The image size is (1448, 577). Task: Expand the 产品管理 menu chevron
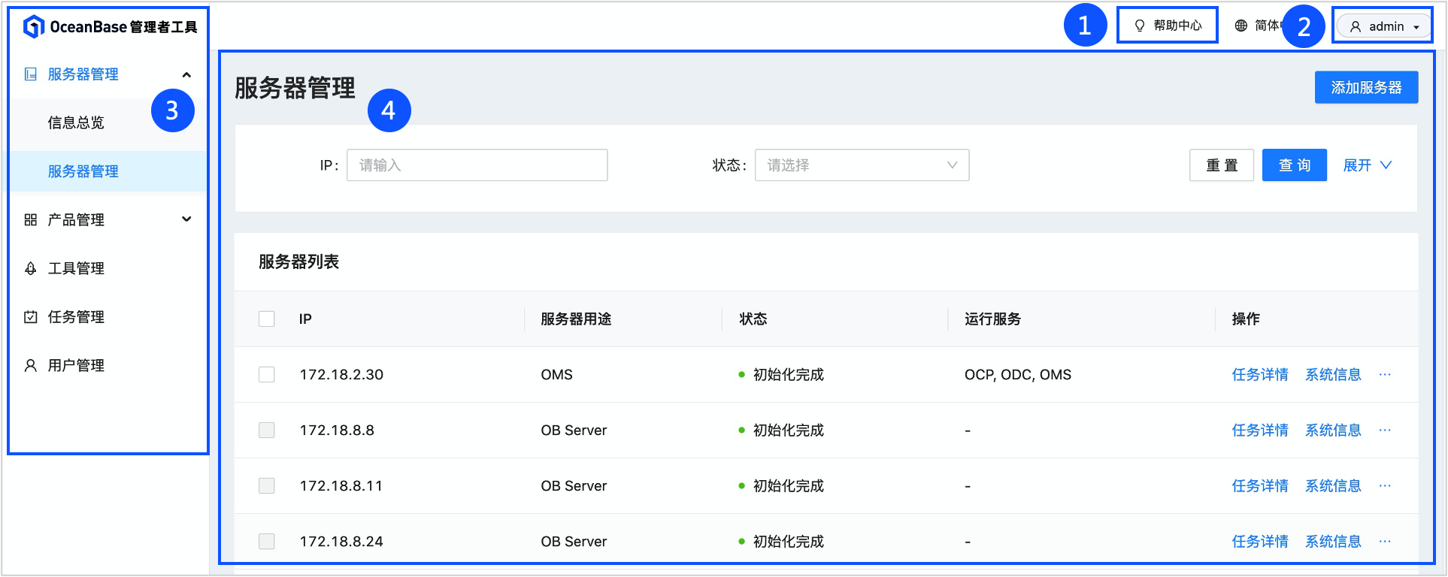(186, 219)
